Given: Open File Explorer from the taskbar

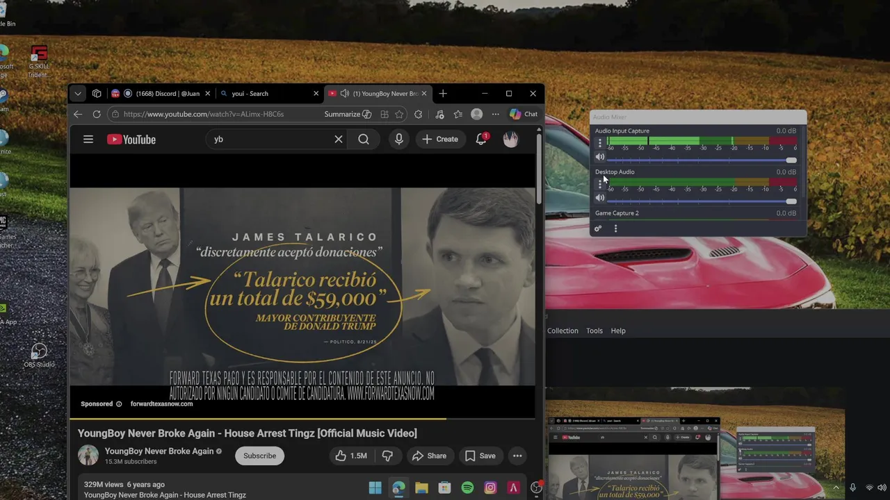Looking at the screenshot, I should point(421,487).
